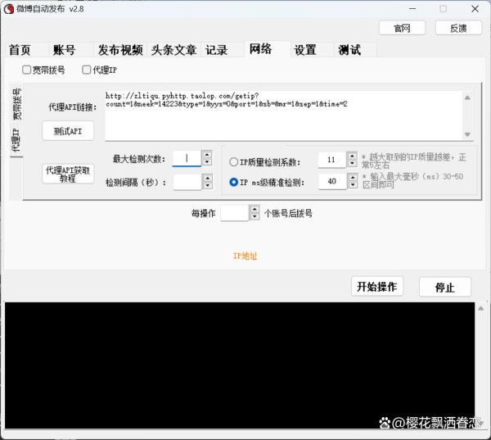The width and height of the screenshot is (491, 440).
Task: Close the 微博自动发布 window
Action: pos(475,9)
